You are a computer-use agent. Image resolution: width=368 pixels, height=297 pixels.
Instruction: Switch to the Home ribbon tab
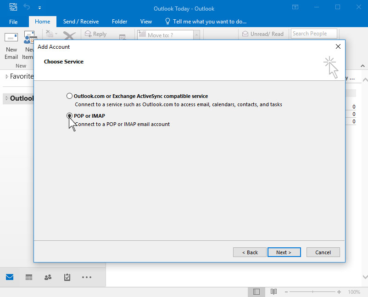[x=43, y=22]
